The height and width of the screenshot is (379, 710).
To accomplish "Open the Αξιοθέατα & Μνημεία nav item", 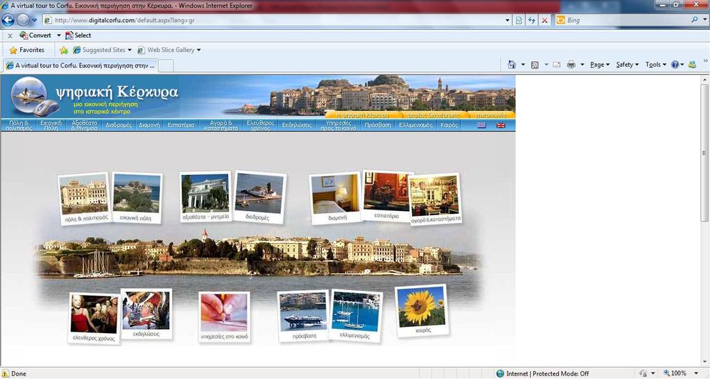I will tap(84, 126).
